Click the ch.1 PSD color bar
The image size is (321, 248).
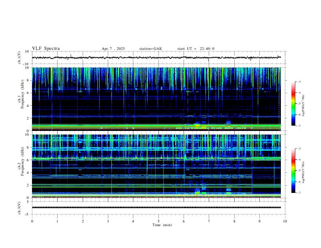pos(293,104)
